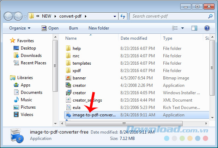Change your view icon
Image resolution: width=218 pixels, height=148 pixels.
pyautogui.click(x=175, y=28)
